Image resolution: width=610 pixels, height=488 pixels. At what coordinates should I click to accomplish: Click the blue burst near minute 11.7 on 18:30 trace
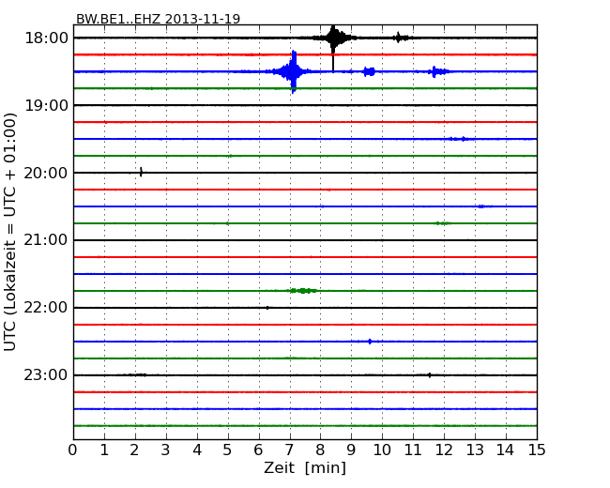click(x=437, y=71)
